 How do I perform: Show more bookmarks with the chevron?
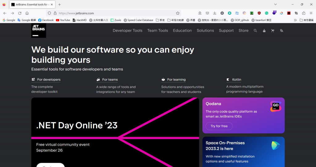tap(295, 20)
